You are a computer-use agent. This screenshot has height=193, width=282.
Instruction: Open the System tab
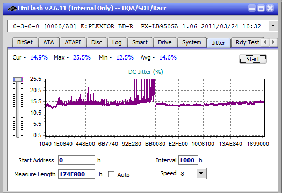192,42
